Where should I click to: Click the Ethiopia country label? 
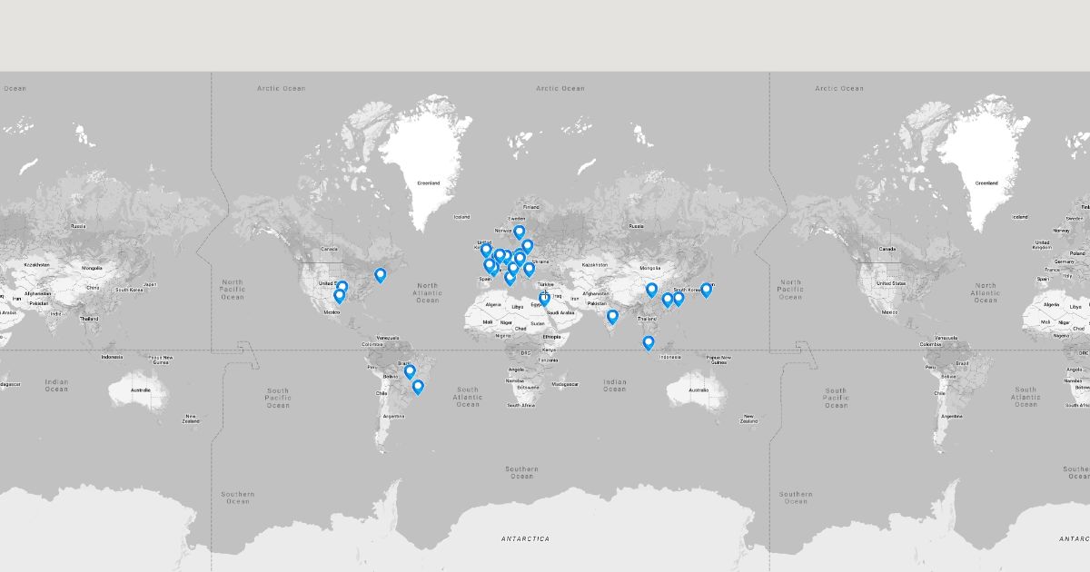[x=551, y=336]
